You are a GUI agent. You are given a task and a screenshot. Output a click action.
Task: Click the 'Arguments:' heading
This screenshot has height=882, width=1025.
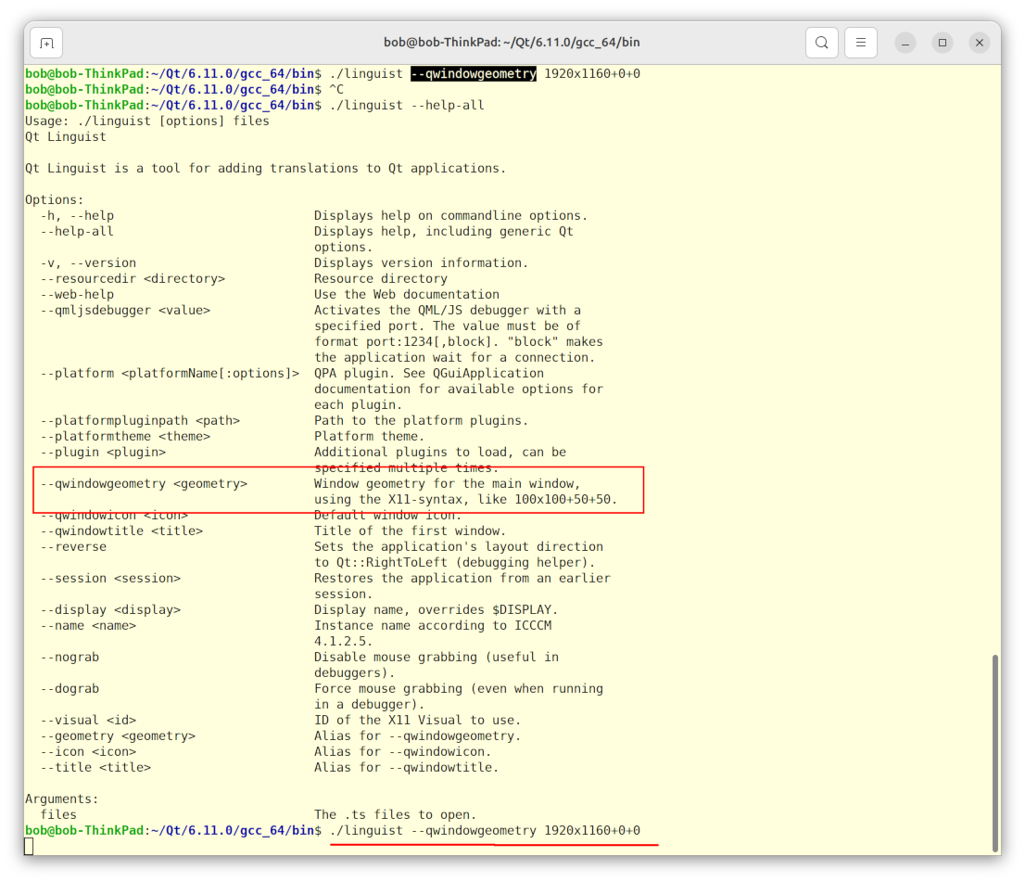61,799
